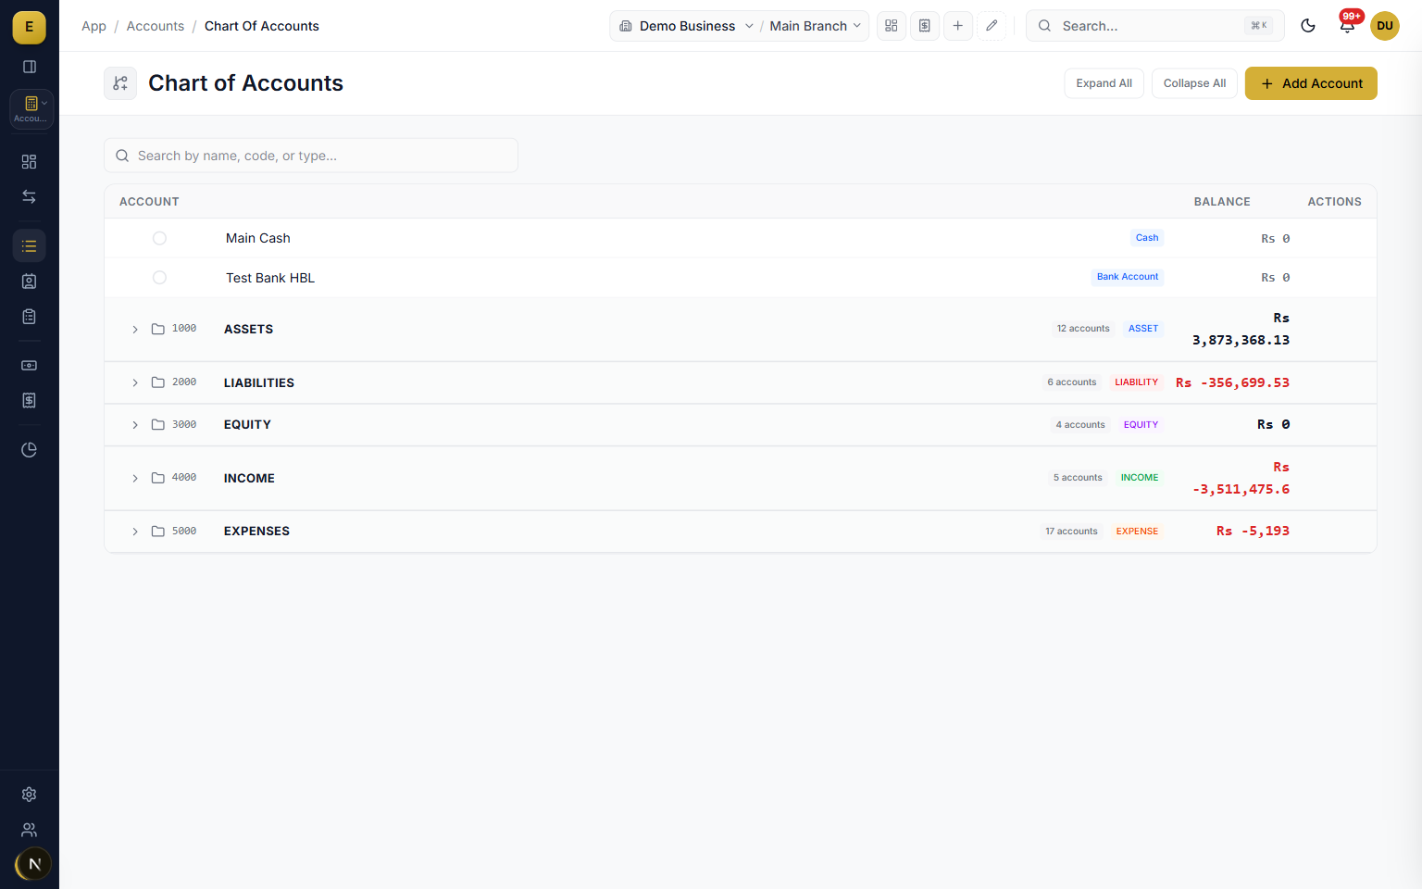Open dashboard grid icon in sidebar

[x=29, y=162]
